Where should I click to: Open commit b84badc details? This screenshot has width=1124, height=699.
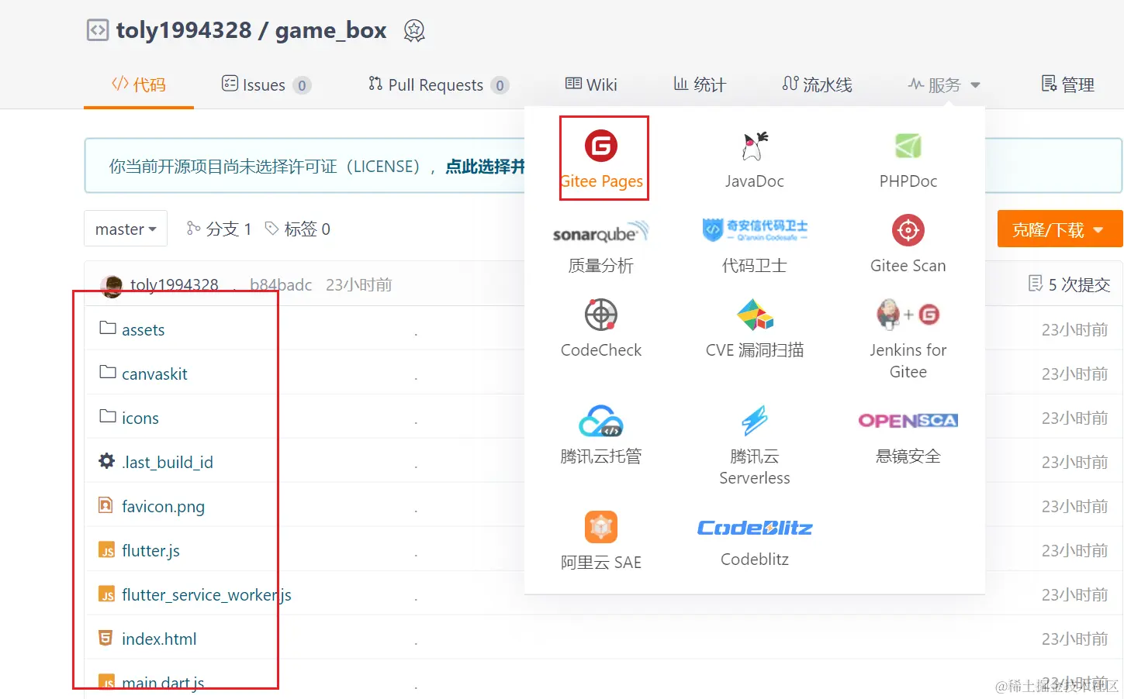click(x=281, y=285)
